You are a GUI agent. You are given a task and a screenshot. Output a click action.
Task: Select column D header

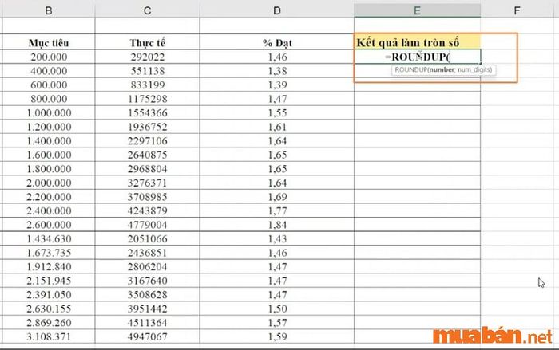(277, 10)
